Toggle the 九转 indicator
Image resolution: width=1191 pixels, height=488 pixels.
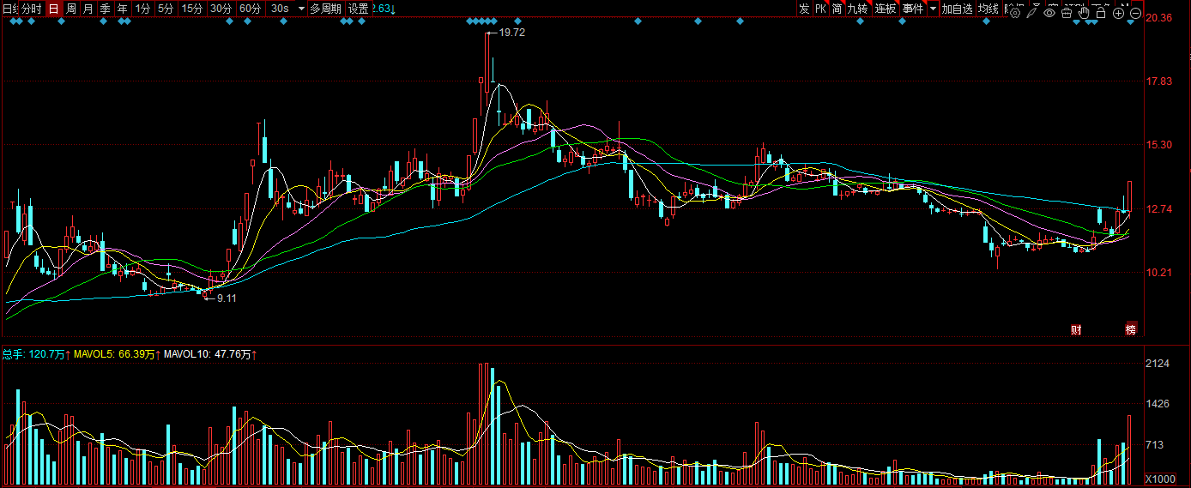coord(857,9)
